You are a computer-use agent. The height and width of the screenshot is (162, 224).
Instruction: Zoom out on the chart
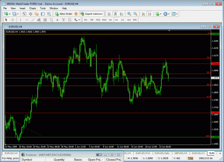coord(135,14)
